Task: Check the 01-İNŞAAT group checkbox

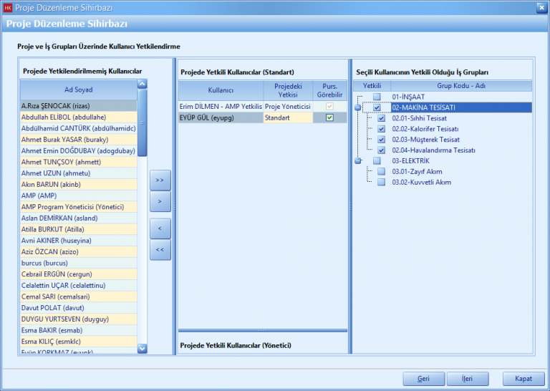Action: [377, 97]
